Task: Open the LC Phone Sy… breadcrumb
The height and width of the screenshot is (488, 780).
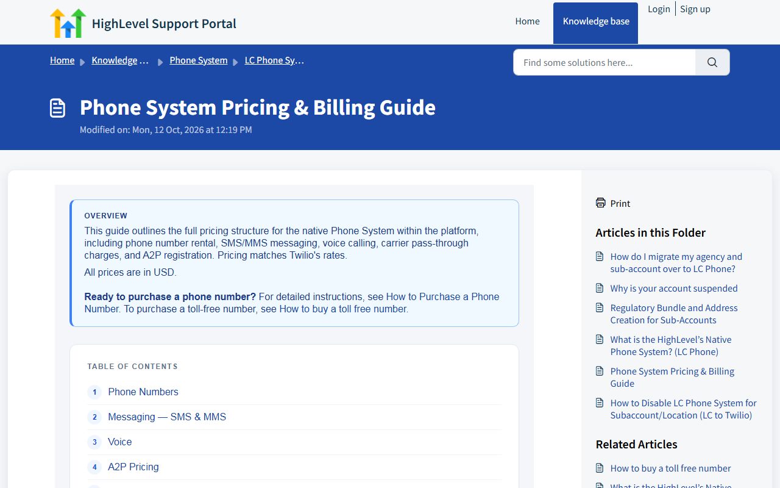Action: click(274, 60)
